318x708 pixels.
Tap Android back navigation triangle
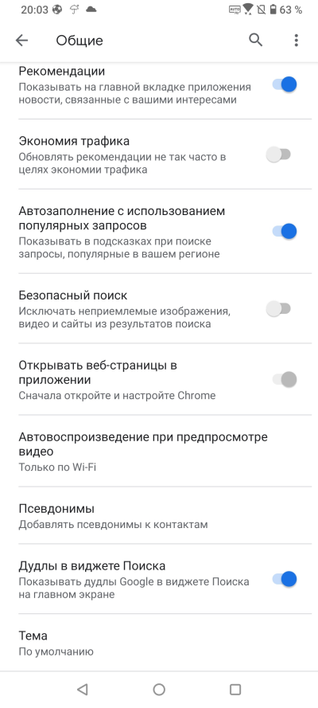coord(82,689)
